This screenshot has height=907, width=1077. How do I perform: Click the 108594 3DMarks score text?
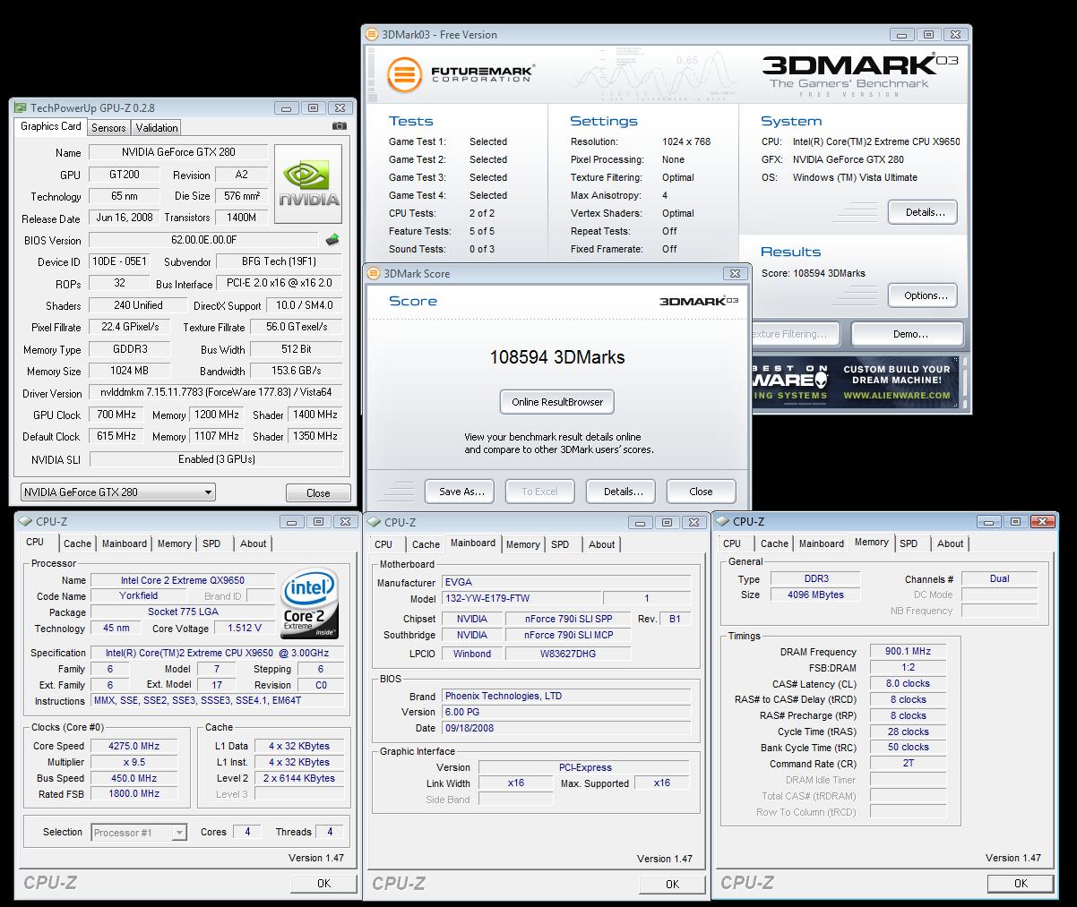click(557, 357)
